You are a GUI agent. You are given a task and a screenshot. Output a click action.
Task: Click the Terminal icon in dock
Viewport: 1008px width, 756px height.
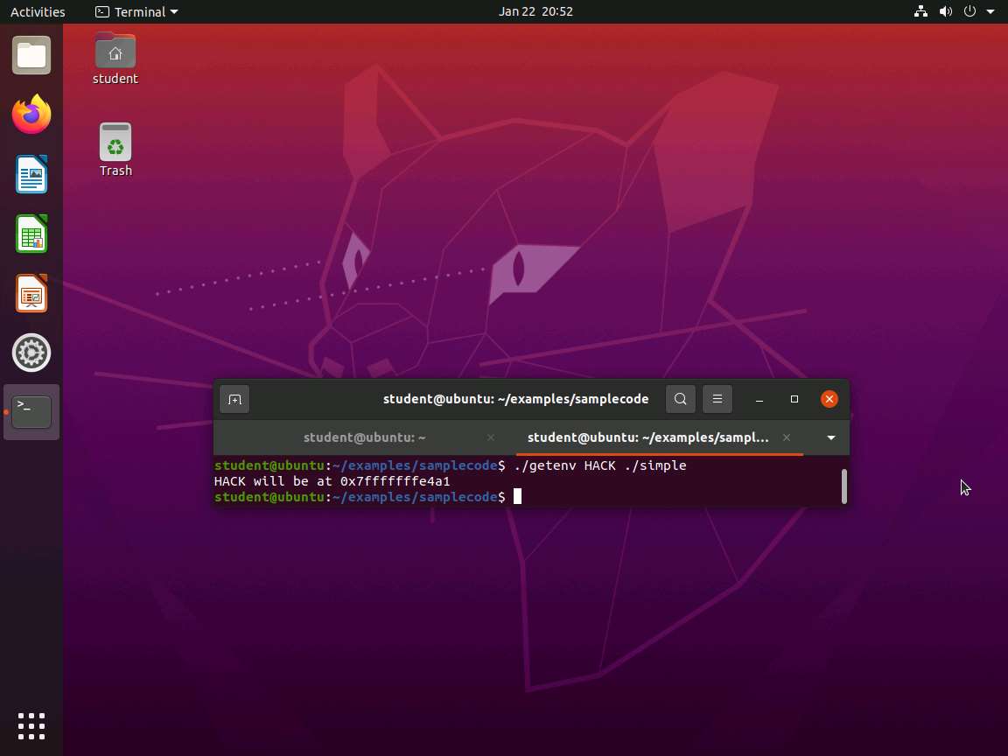pyautogui.click(x=31, y=411)
